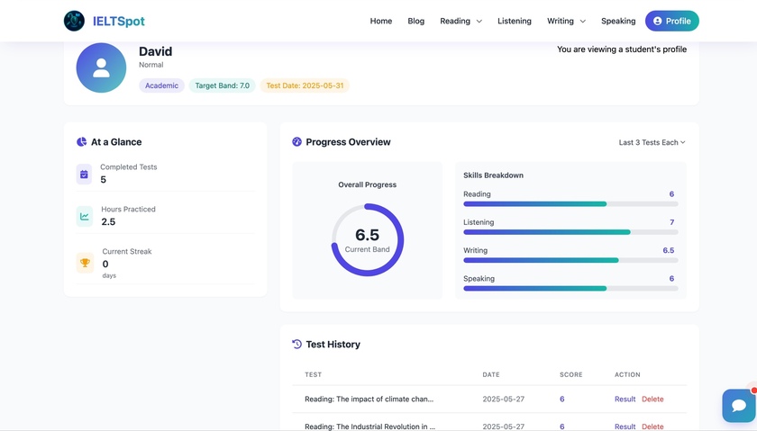Screen dimensions: 757x431
Task: Go to the Home page
Action: pos(381,21)
